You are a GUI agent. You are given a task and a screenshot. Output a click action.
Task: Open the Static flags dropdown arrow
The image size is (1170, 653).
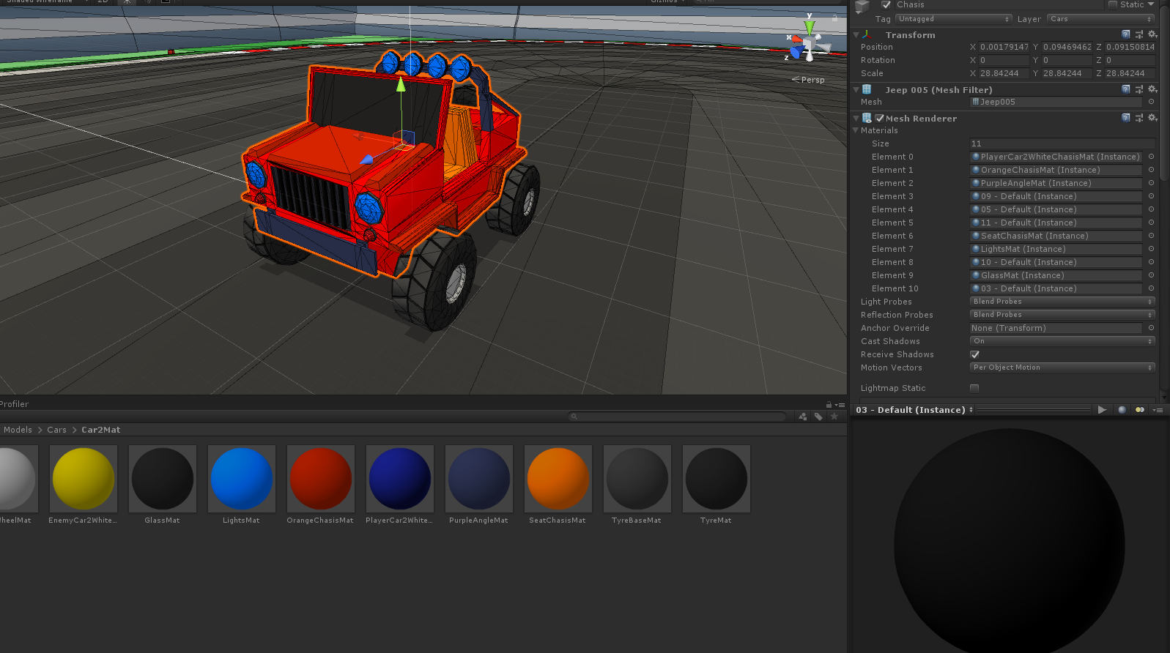coord(1151,4)
